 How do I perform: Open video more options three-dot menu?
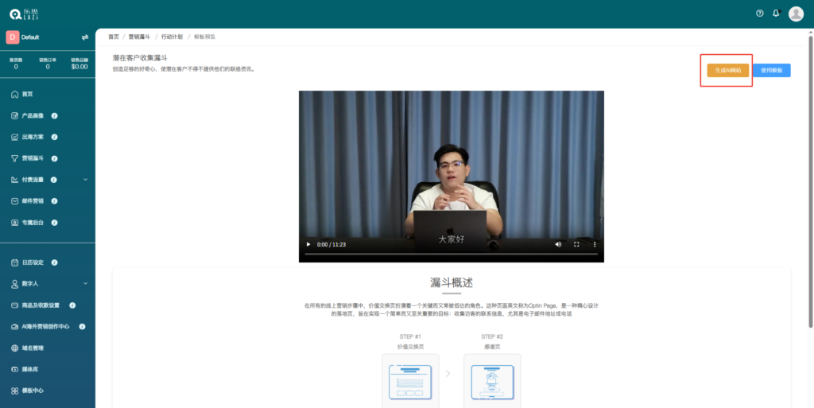[x=595, y=244]
